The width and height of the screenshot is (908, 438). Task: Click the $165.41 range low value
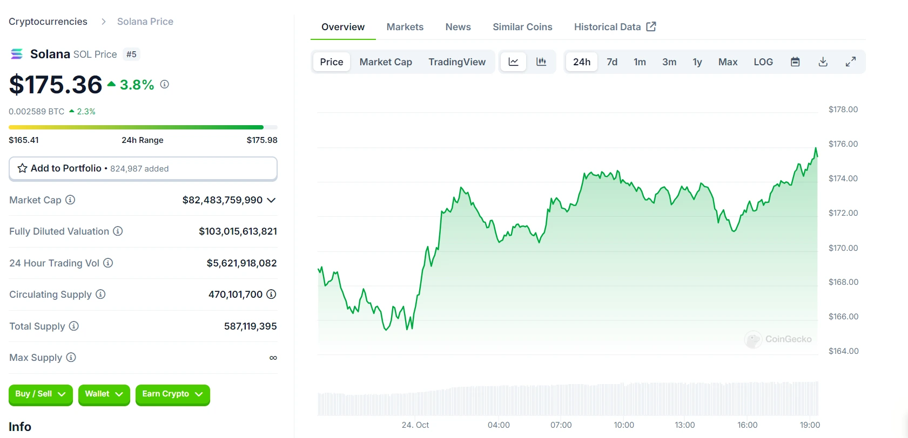click(24, 140)
